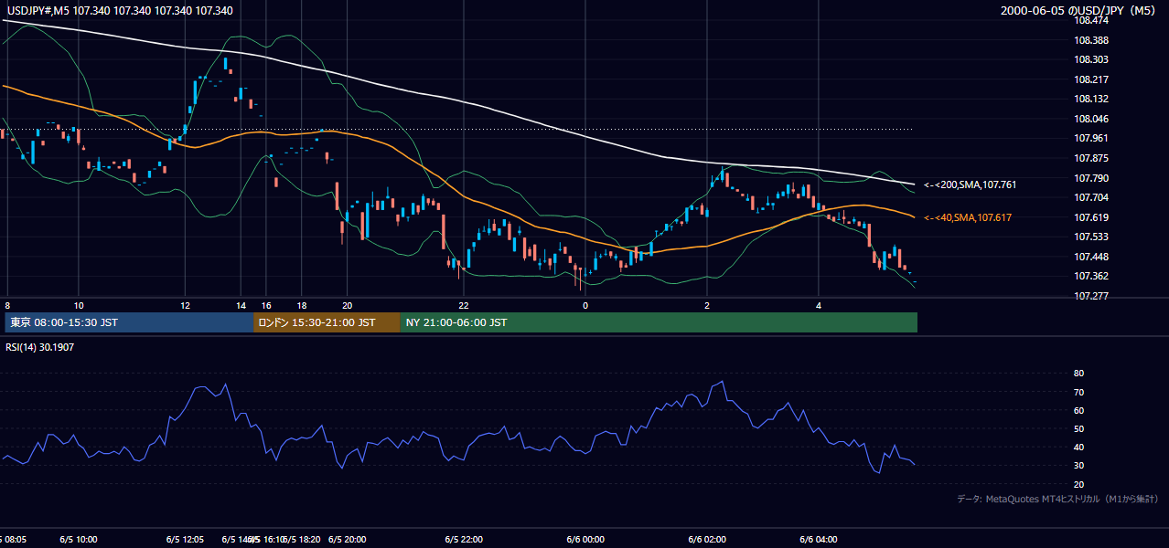Click price axis value 107.875
Screen dimensions: 1169x548
click(1090, 158)
